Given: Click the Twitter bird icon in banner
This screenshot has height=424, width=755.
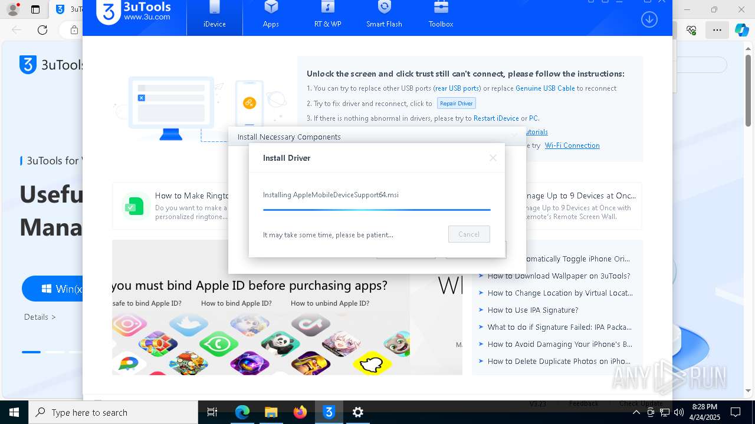Looking at the screenshot, I should pyautogui.click(x=189, y=324).
